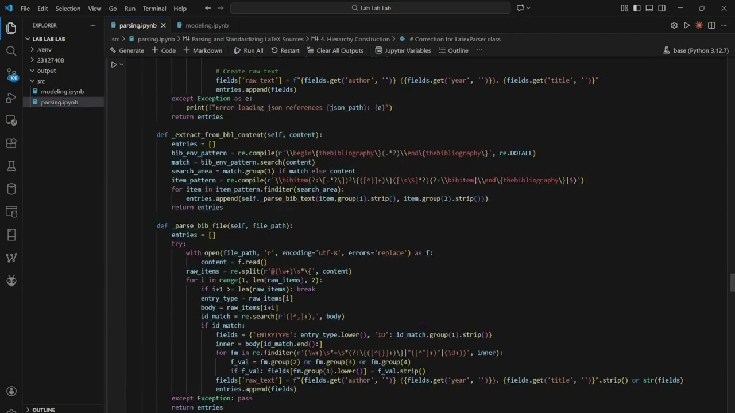Expand the OUTLINE section
Image resolution: width=735 pixels, height=413 pixels.
coord(44,410)
